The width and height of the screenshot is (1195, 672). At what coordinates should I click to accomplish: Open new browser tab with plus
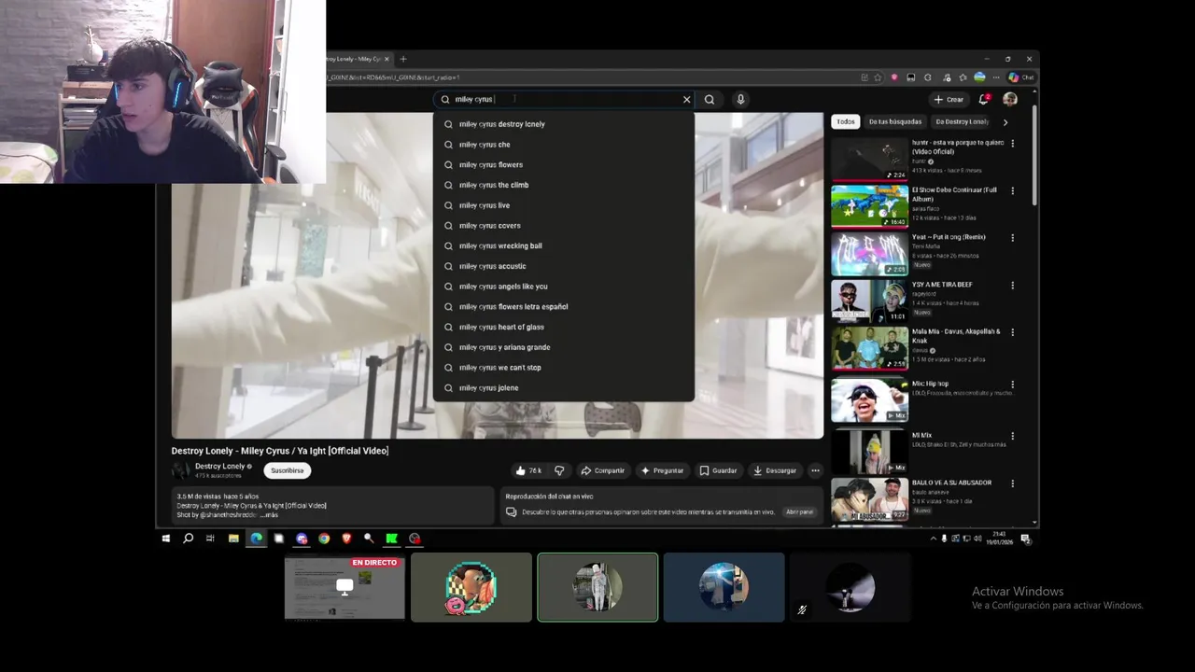pos(403,59)
